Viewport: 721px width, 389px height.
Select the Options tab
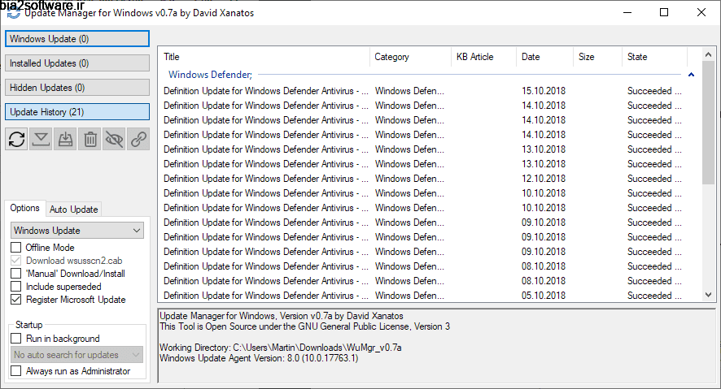25,208
